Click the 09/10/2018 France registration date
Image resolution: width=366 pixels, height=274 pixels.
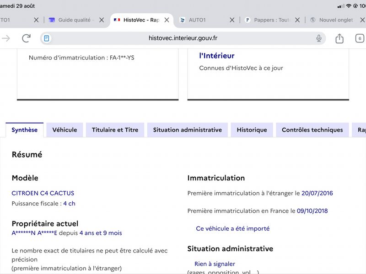pyautogui.click(x=312, y=211)
